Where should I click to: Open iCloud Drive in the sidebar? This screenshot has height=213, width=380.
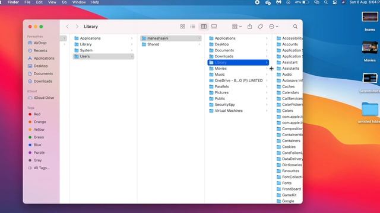coord(41,98)
